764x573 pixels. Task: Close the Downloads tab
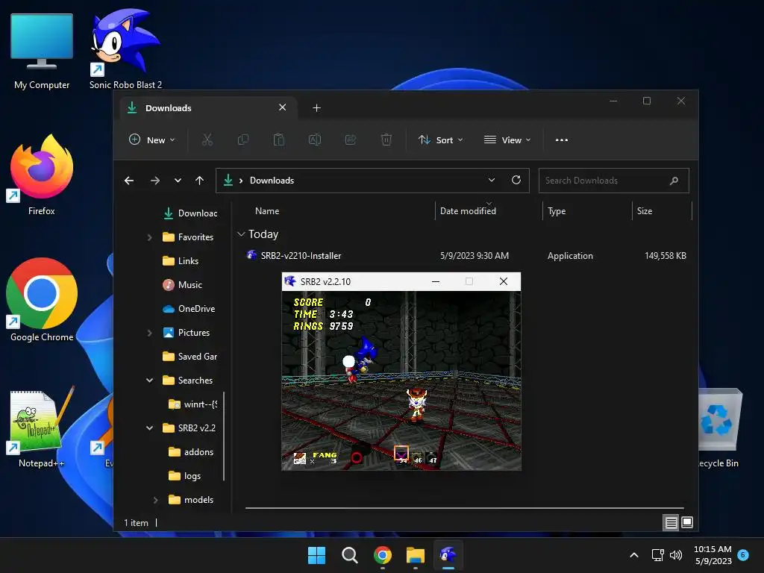click(x=282, y=107)
